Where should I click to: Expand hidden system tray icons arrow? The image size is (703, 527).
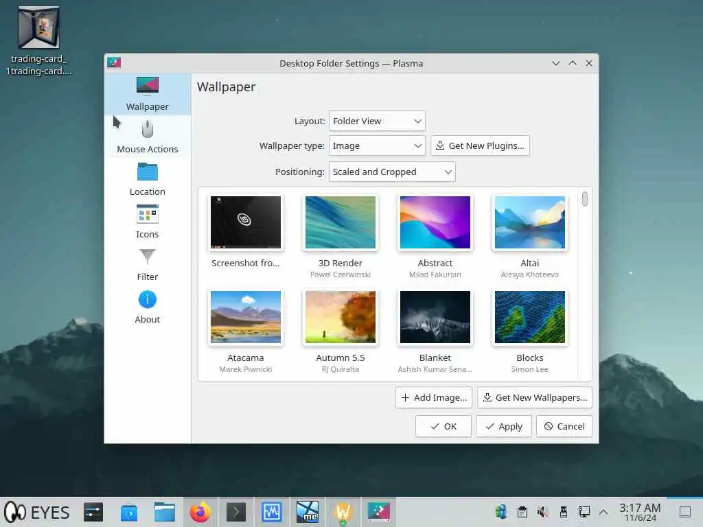pyautogui.click(x=603, y=512)
